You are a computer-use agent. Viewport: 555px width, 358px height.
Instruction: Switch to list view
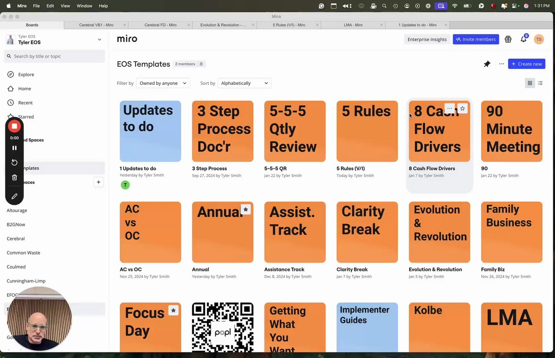pyautogui.click(x=540, y=83)
